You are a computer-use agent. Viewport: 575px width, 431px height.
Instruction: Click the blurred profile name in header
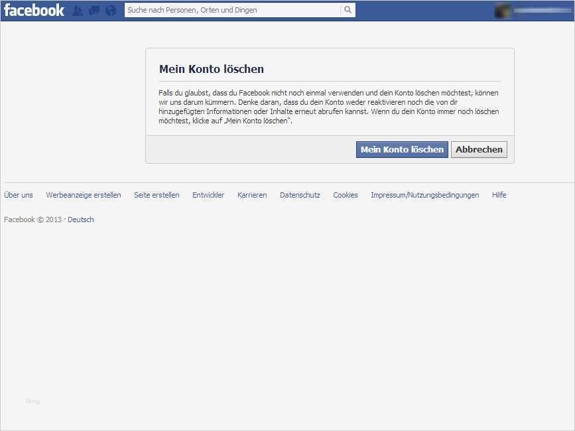pos(542,11)
